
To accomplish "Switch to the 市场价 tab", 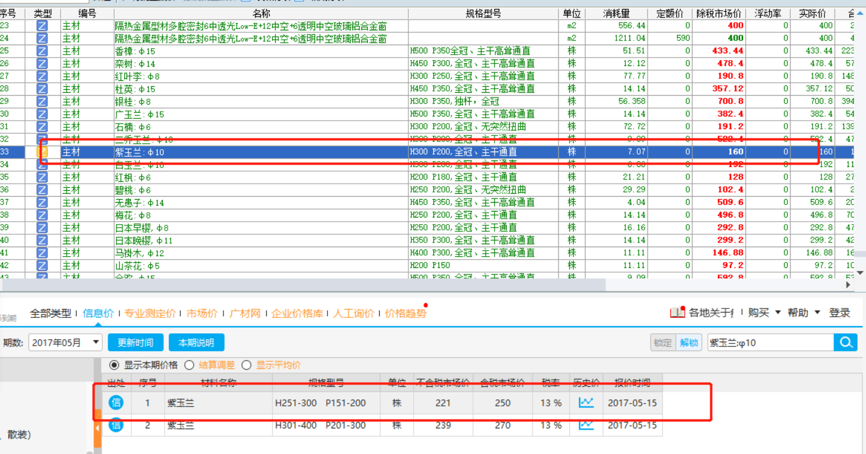I will [202, 313].
